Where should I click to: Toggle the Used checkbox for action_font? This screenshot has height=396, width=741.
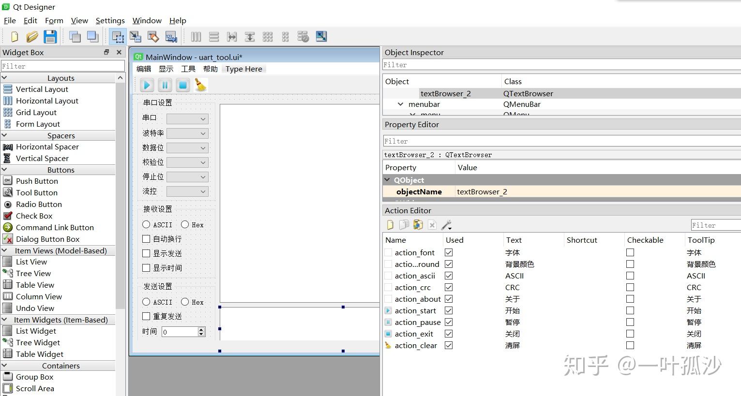[449, 252]
